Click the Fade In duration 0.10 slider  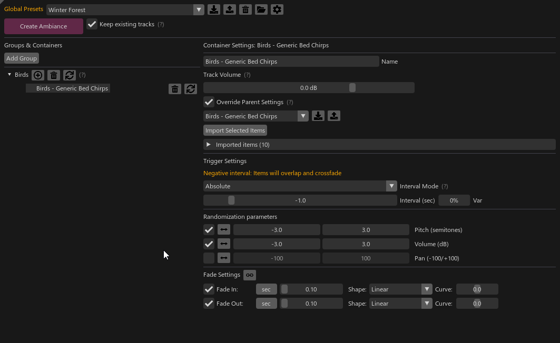coord(311,289)
